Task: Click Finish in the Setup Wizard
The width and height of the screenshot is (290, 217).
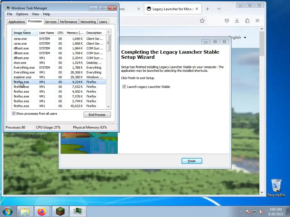Action: click(192, 161)
